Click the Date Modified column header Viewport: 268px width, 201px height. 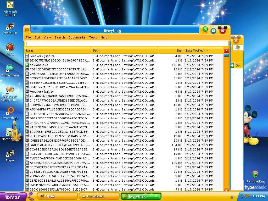pyautogui.click(x=203, y=51)
